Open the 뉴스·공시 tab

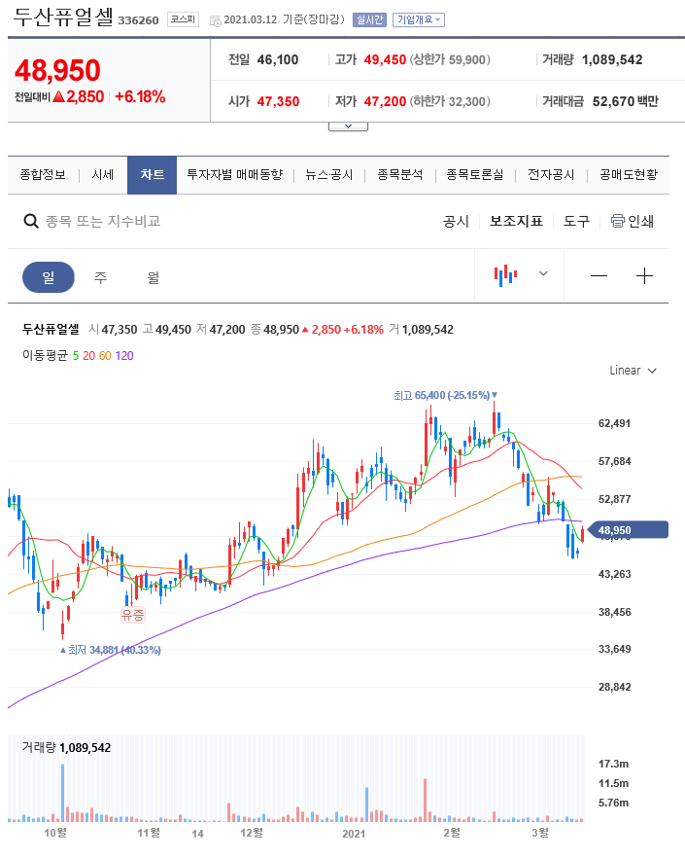329,174
